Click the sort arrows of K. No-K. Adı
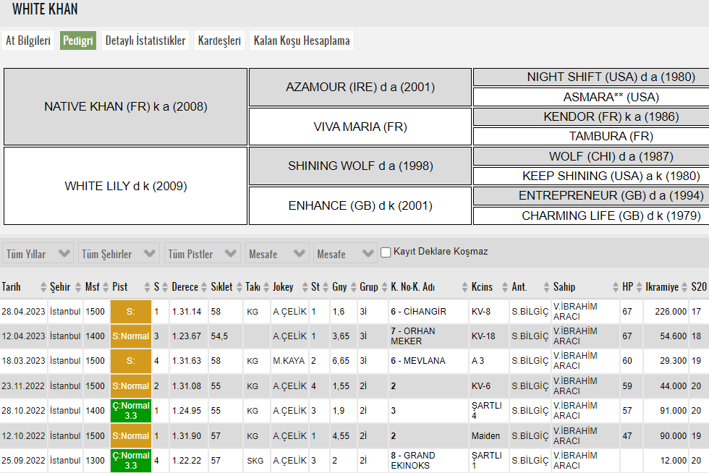 tap(464, 286)
